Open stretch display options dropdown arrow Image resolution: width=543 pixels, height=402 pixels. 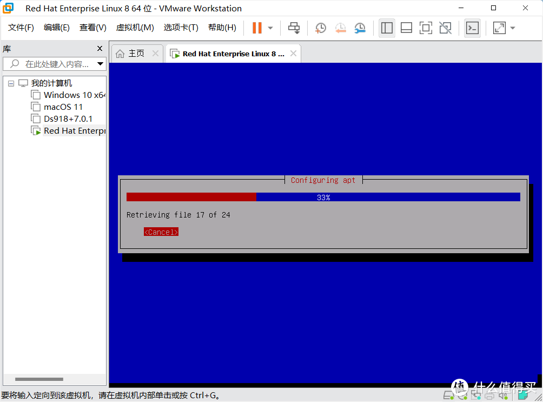click(513, 28)
